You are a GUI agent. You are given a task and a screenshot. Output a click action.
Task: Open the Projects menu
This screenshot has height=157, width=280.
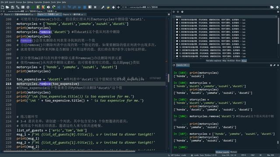46,2
